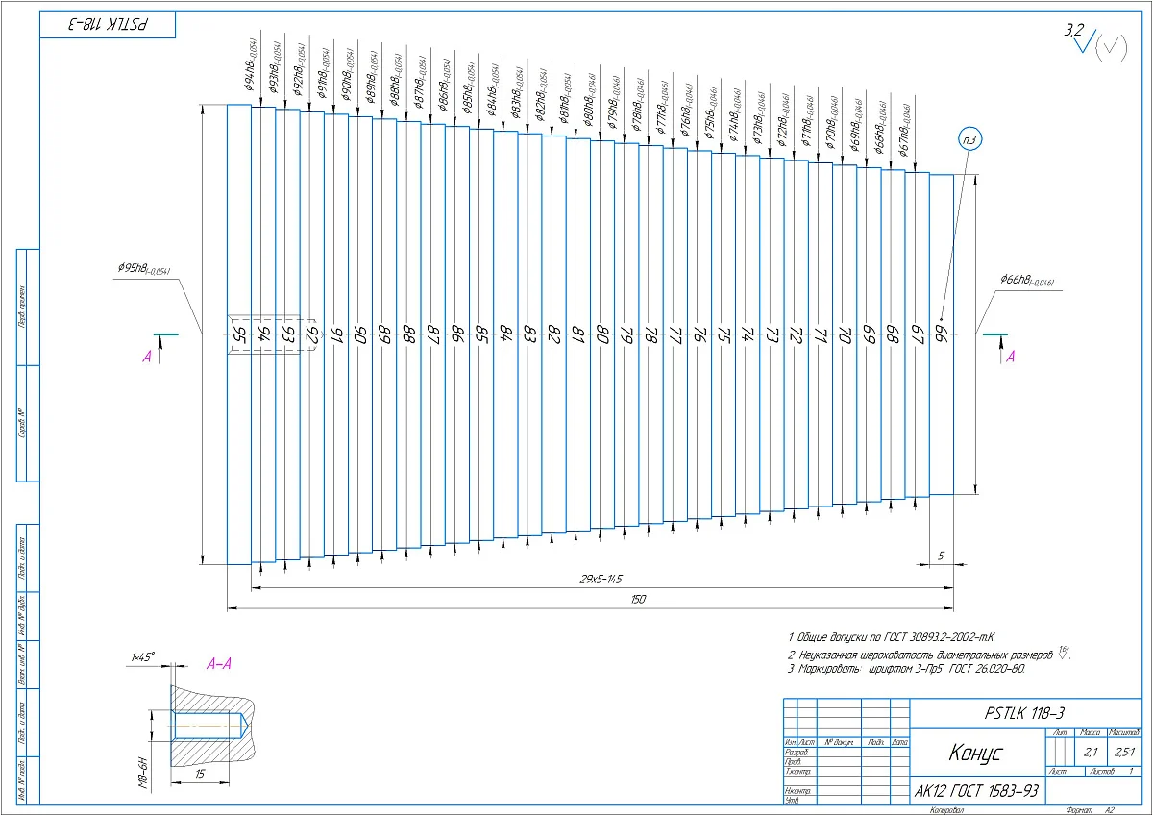Click the 2,5:1 scale cell in the title block
Viewport: 1153px width, 816px height.
[x=1123, y=752]
